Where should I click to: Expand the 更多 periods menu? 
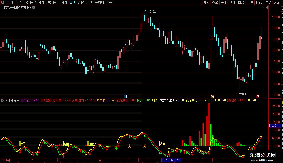tap(110, 2)
